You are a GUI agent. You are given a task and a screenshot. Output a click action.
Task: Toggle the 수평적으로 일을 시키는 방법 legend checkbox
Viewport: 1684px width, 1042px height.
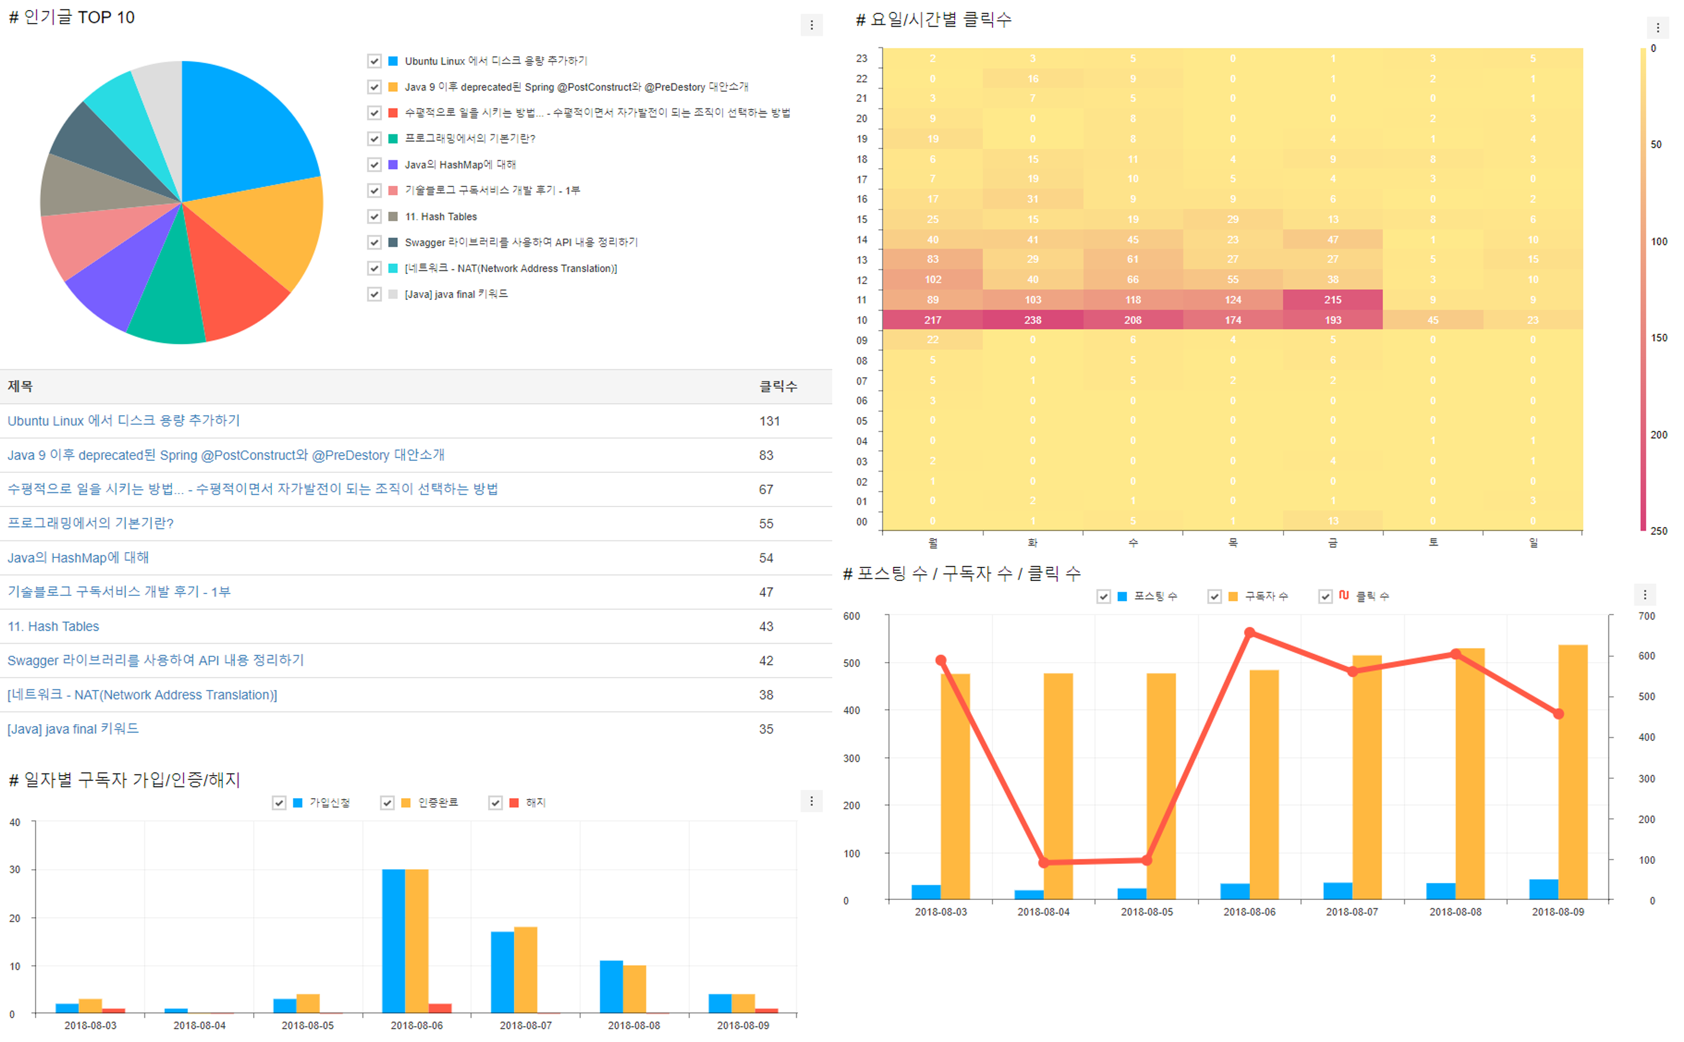click(374, 112)
